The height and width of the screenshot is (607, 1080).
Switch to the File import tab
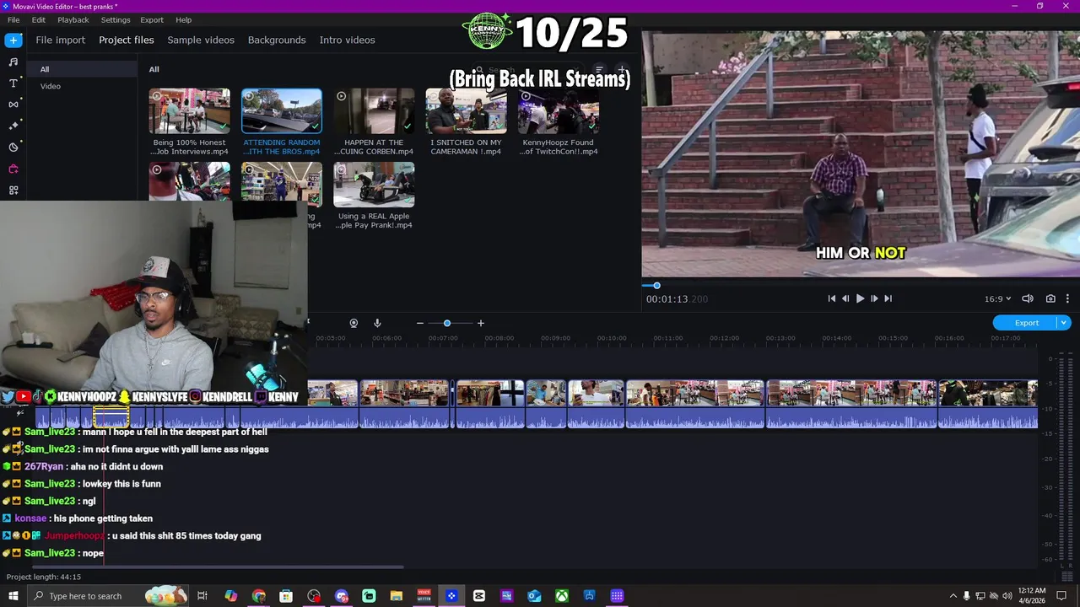click(60, 40)
